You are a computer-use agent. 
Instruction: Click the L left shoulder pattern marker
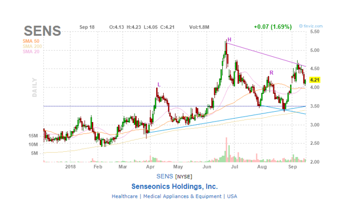[159, 84]
